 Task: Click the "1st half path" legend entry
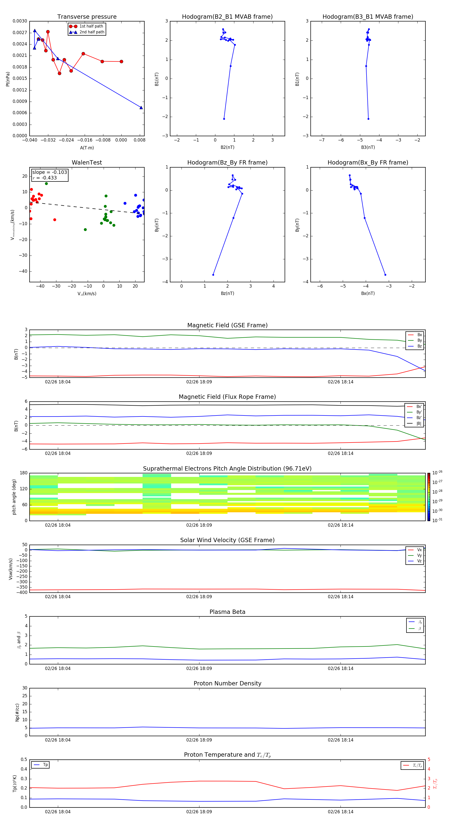coord(86,26)
